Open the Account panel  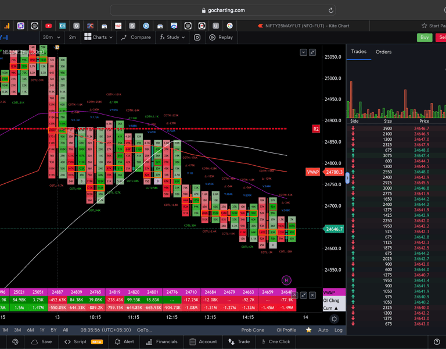(x=203, y=342)
